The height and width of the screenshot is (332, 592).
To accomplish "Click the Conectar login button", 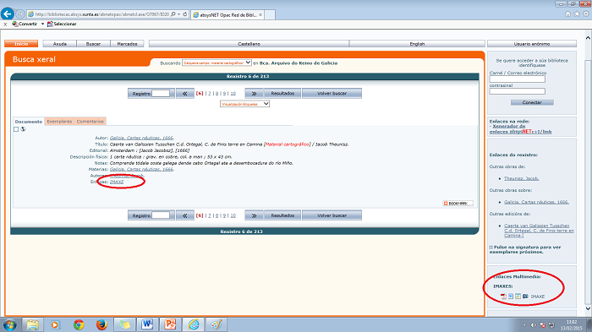I will click(x=532, y=102).
